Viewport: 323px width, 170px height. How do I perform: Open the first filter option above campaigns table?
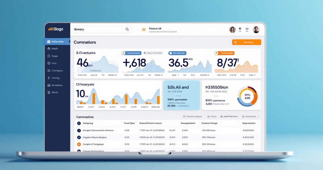(x=193, y=116)
